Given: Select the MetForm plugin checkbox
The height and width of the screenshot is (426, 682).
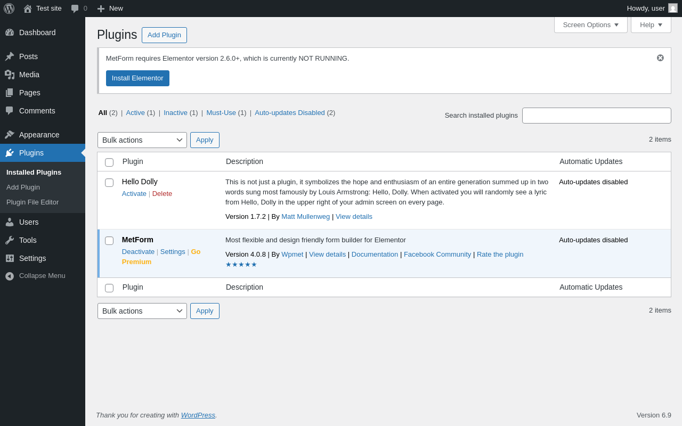Looking at the screenshot, I should point(109,241).
